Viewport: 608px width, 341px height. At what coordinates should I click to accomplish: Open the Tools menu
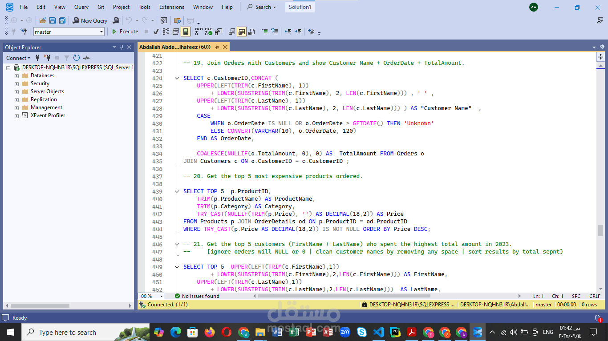[144, 7]
